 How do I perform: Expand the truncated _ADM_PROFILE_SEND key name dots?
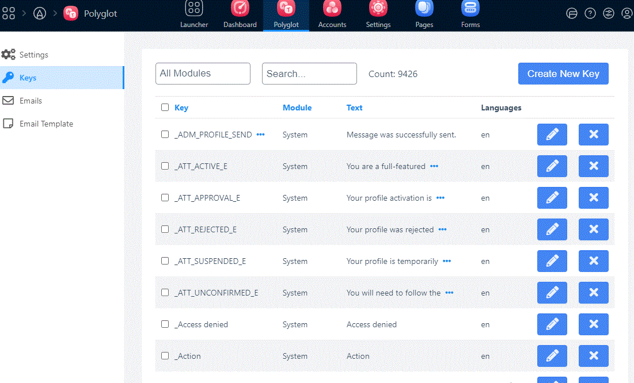tap(260, 135)
